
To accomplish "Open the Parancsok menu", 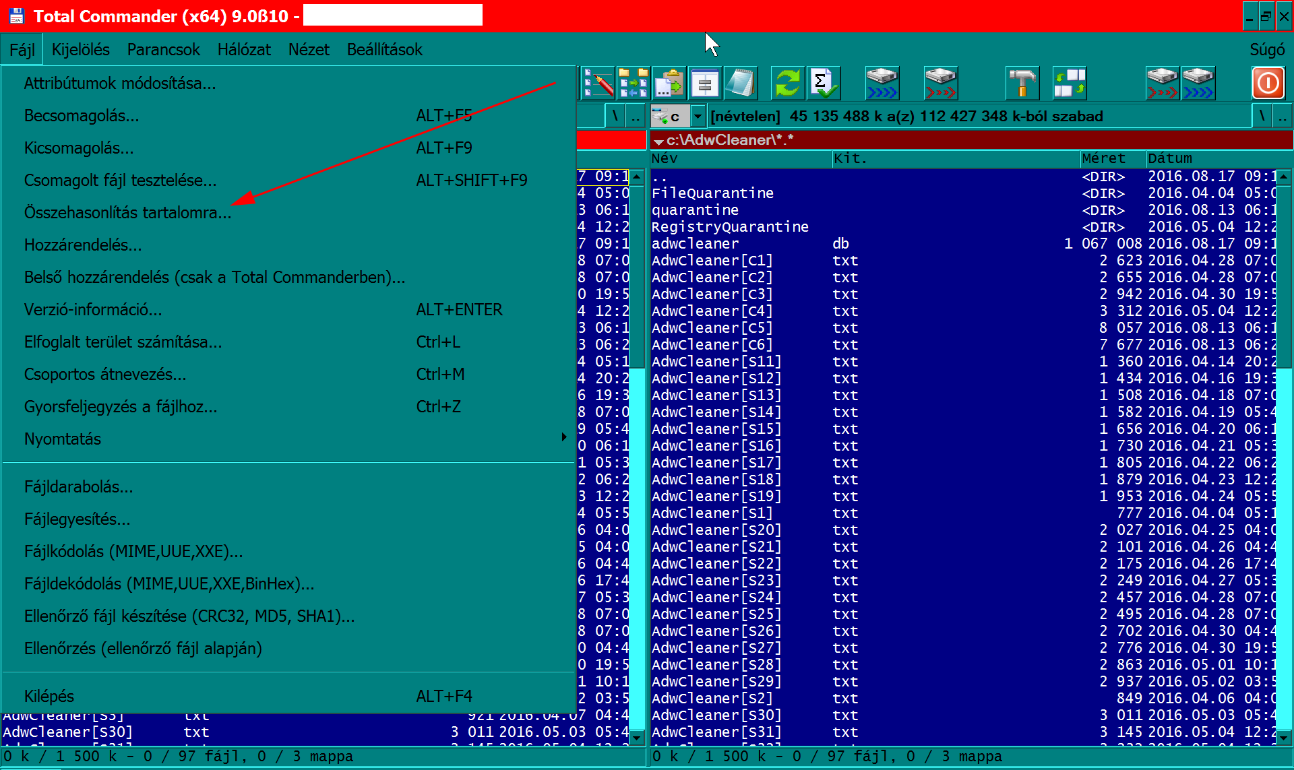I will click(x=164, y=49).
